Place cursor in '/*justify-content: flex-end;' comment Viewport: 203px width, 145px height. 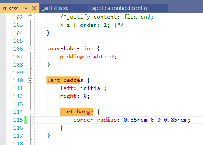coord(107,17)
